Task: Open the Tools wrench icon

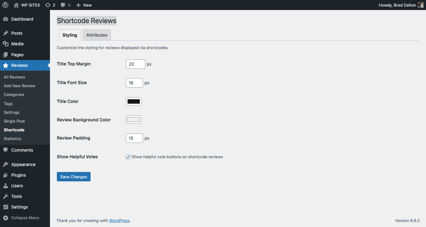Action: coord(6,196)
